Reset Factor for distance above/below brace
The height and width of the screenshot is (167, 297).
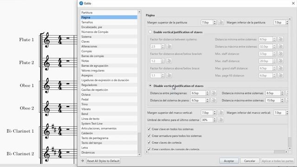tap(169, 75)
